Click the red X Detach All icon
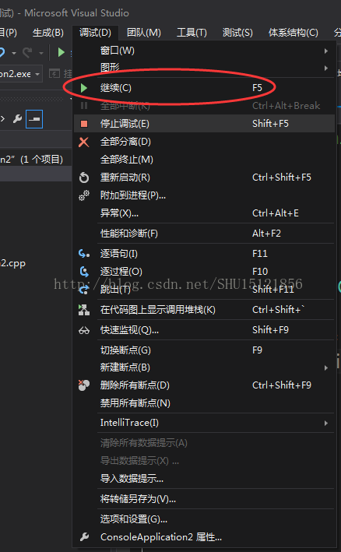The width and height of the screenshot is (341, 552). click(x=84, y=142)
